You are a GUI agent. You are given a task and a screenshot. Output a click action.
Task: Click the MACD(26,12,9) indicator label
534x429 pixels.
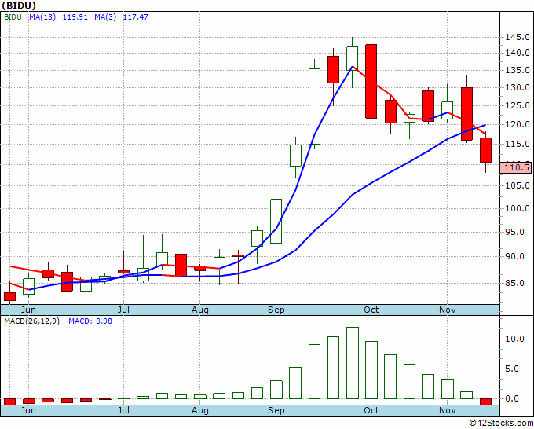point(31,321)
